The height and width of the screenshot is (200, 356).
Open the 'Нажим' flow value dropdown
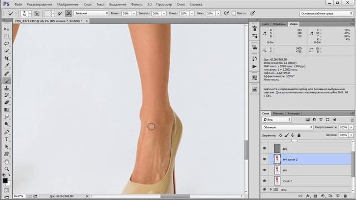tap(218, 13)
